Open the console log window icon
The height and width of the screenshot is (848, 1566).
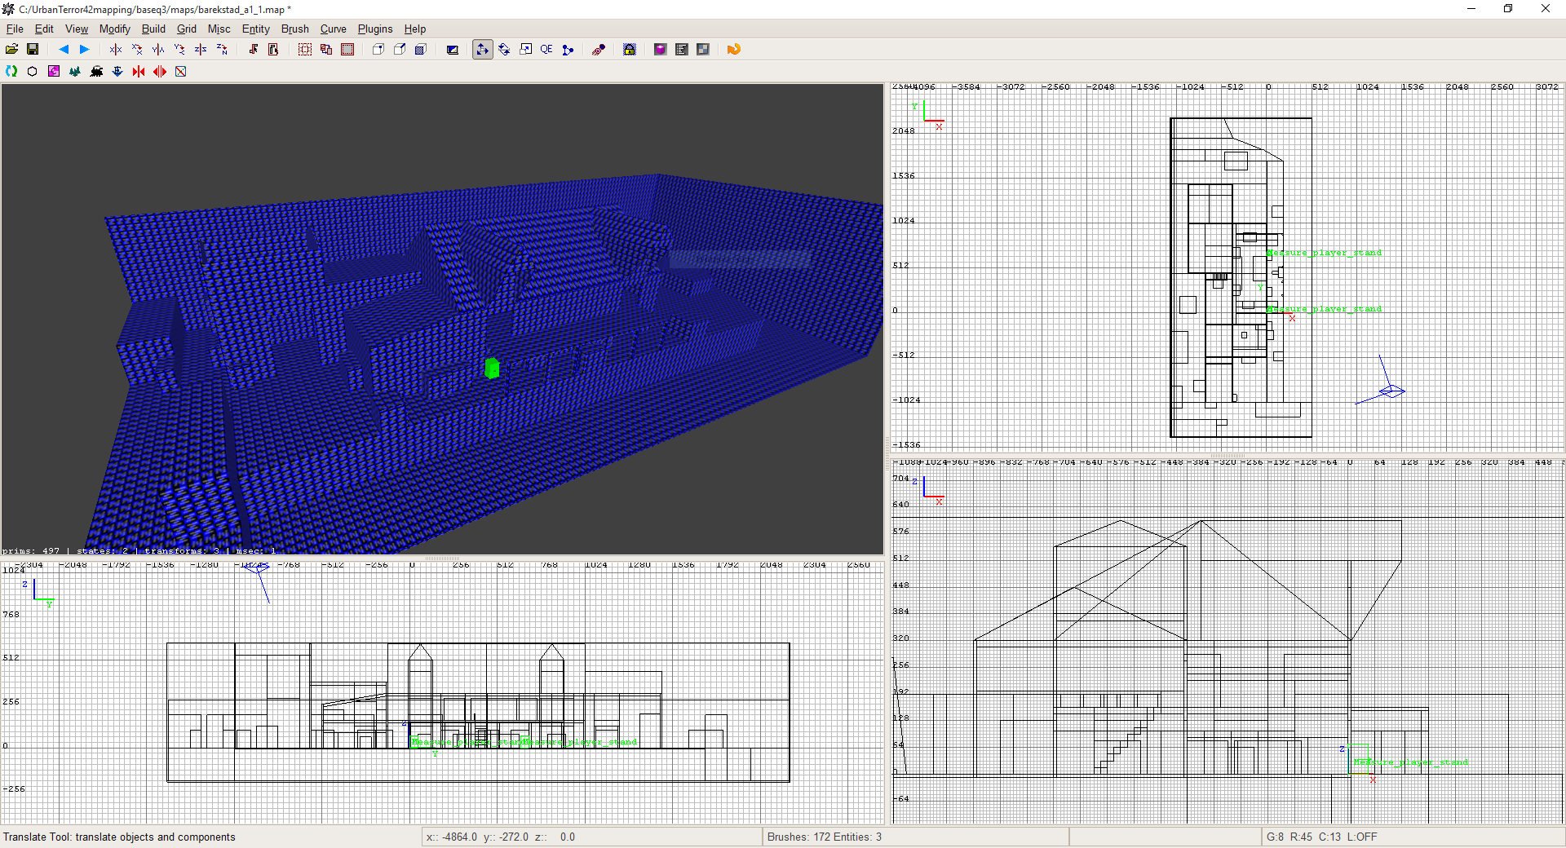[x=682, y=50]
